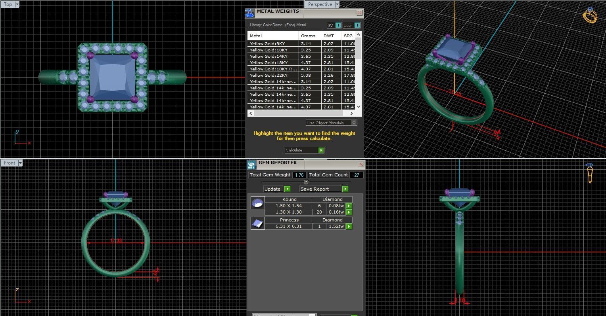Click the Round shape header
606x316 pixels.
[289, 199]
